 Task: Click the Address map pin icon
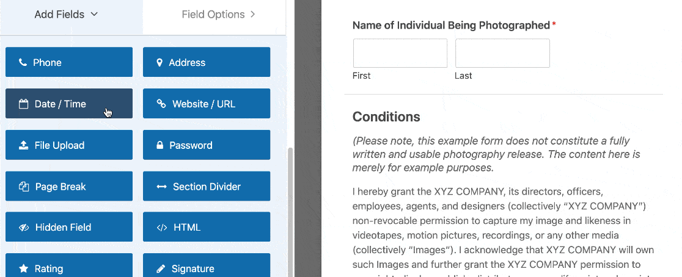pos(160,62)
